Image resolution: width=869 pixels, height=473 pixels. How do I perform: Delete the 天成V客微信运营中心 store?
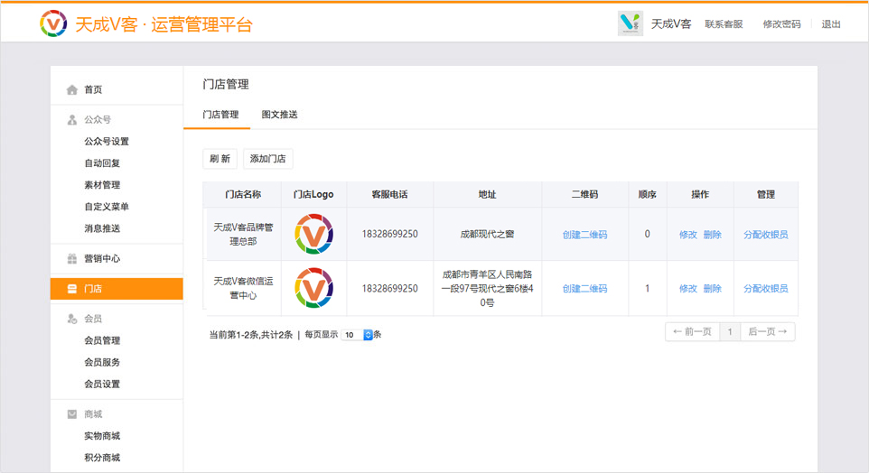point(713,289)
